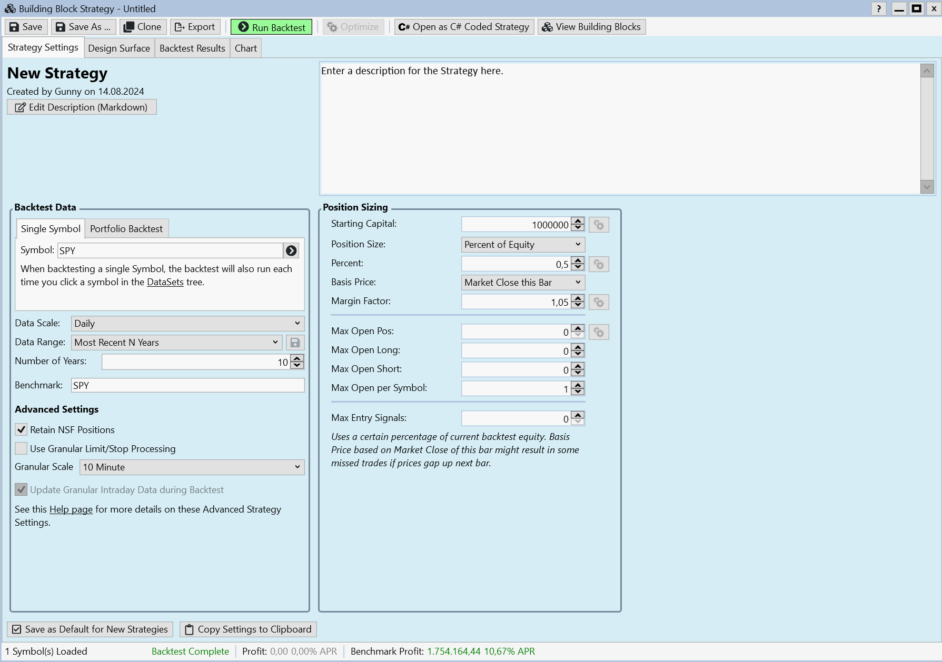Click Edit Description (Markdown) button
The height and width of the screenshot is (662, 942).
(82, 107)
